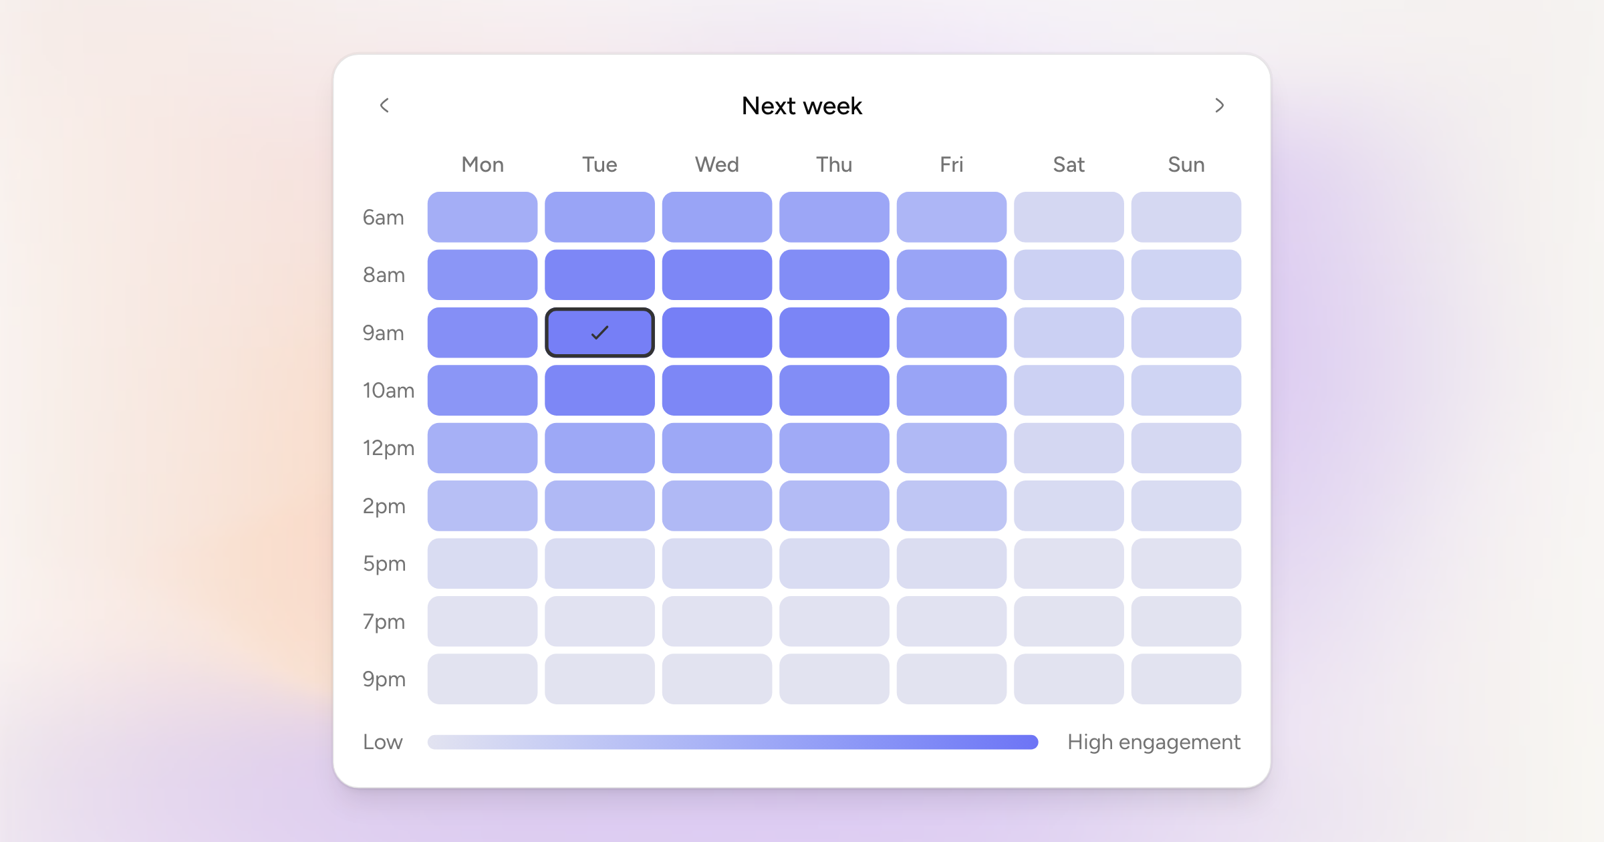
Task: Click the '7pm' row label
Action: (384, 622)
